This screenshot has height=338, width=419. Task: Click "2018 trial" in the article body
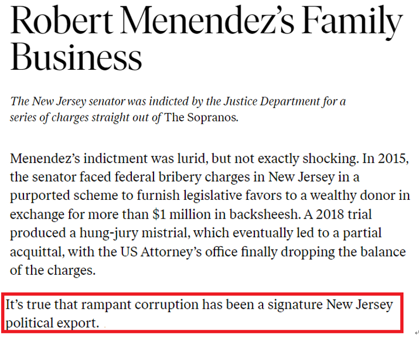pyautogui.click(x=343, y=214)
